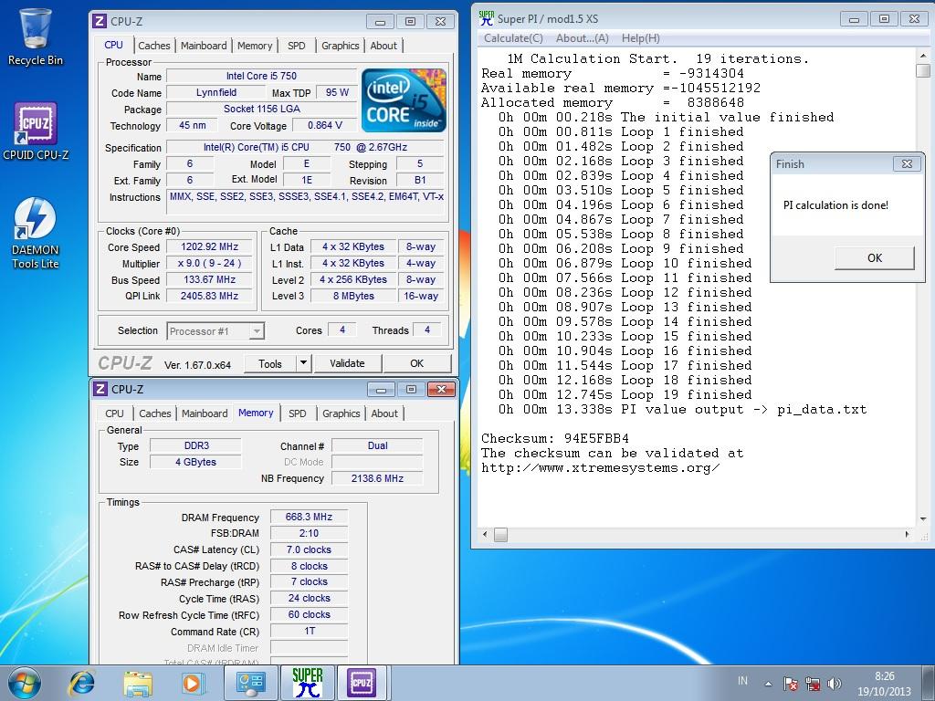Click the DRAM Frequency value 668.3 MHz
Viewport: 935px width, 701px height.
(x=309, y=517)
